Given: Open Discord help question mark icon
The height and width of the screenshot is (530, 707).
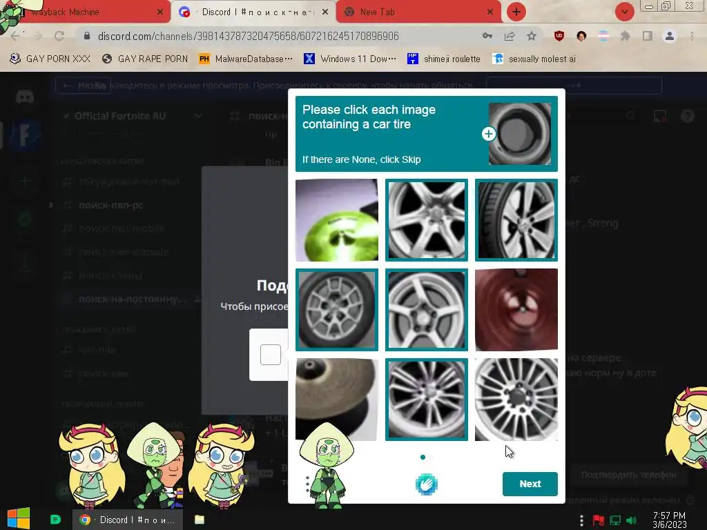Looking at the screenshot, I should click(x=688, y=116).
